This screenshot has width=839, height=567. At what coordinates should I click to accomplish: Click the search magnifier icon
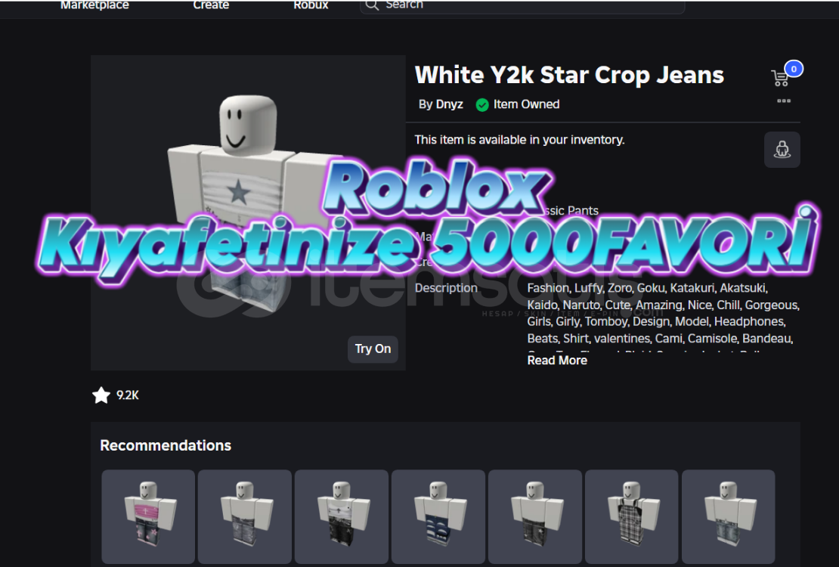pos(372,5)
